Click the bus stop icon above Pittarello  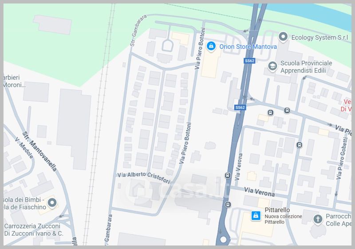point(228,205)
